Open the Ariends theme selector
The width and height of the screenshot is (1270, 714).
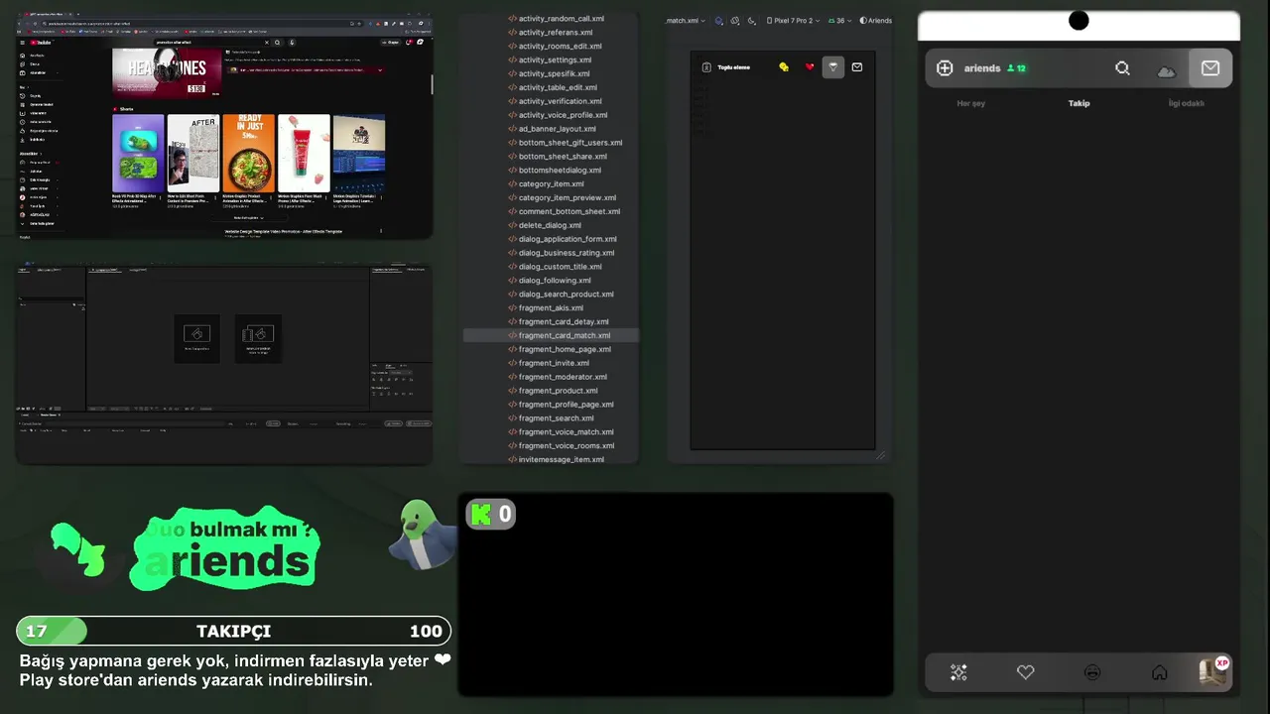875,20
